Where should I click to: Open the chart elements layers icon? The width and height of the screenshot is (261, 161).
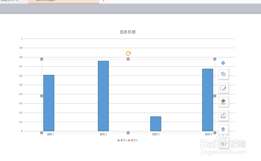[223, 129]
